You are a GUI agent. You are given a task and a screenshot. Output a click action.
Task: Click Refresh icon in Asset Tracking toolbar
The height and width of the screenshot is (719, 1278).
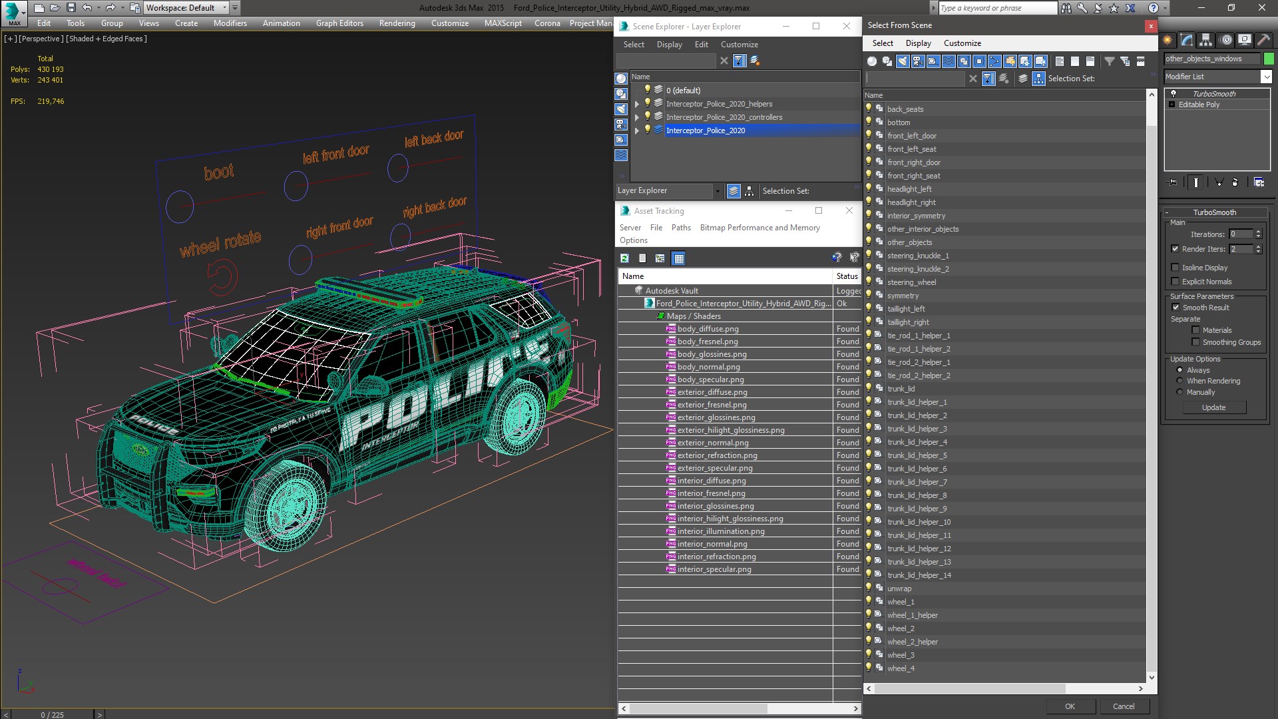[x=624, y=258]
